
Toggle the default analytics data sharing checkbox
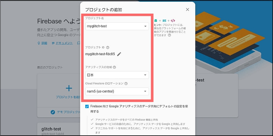click(x=87, y=106)
